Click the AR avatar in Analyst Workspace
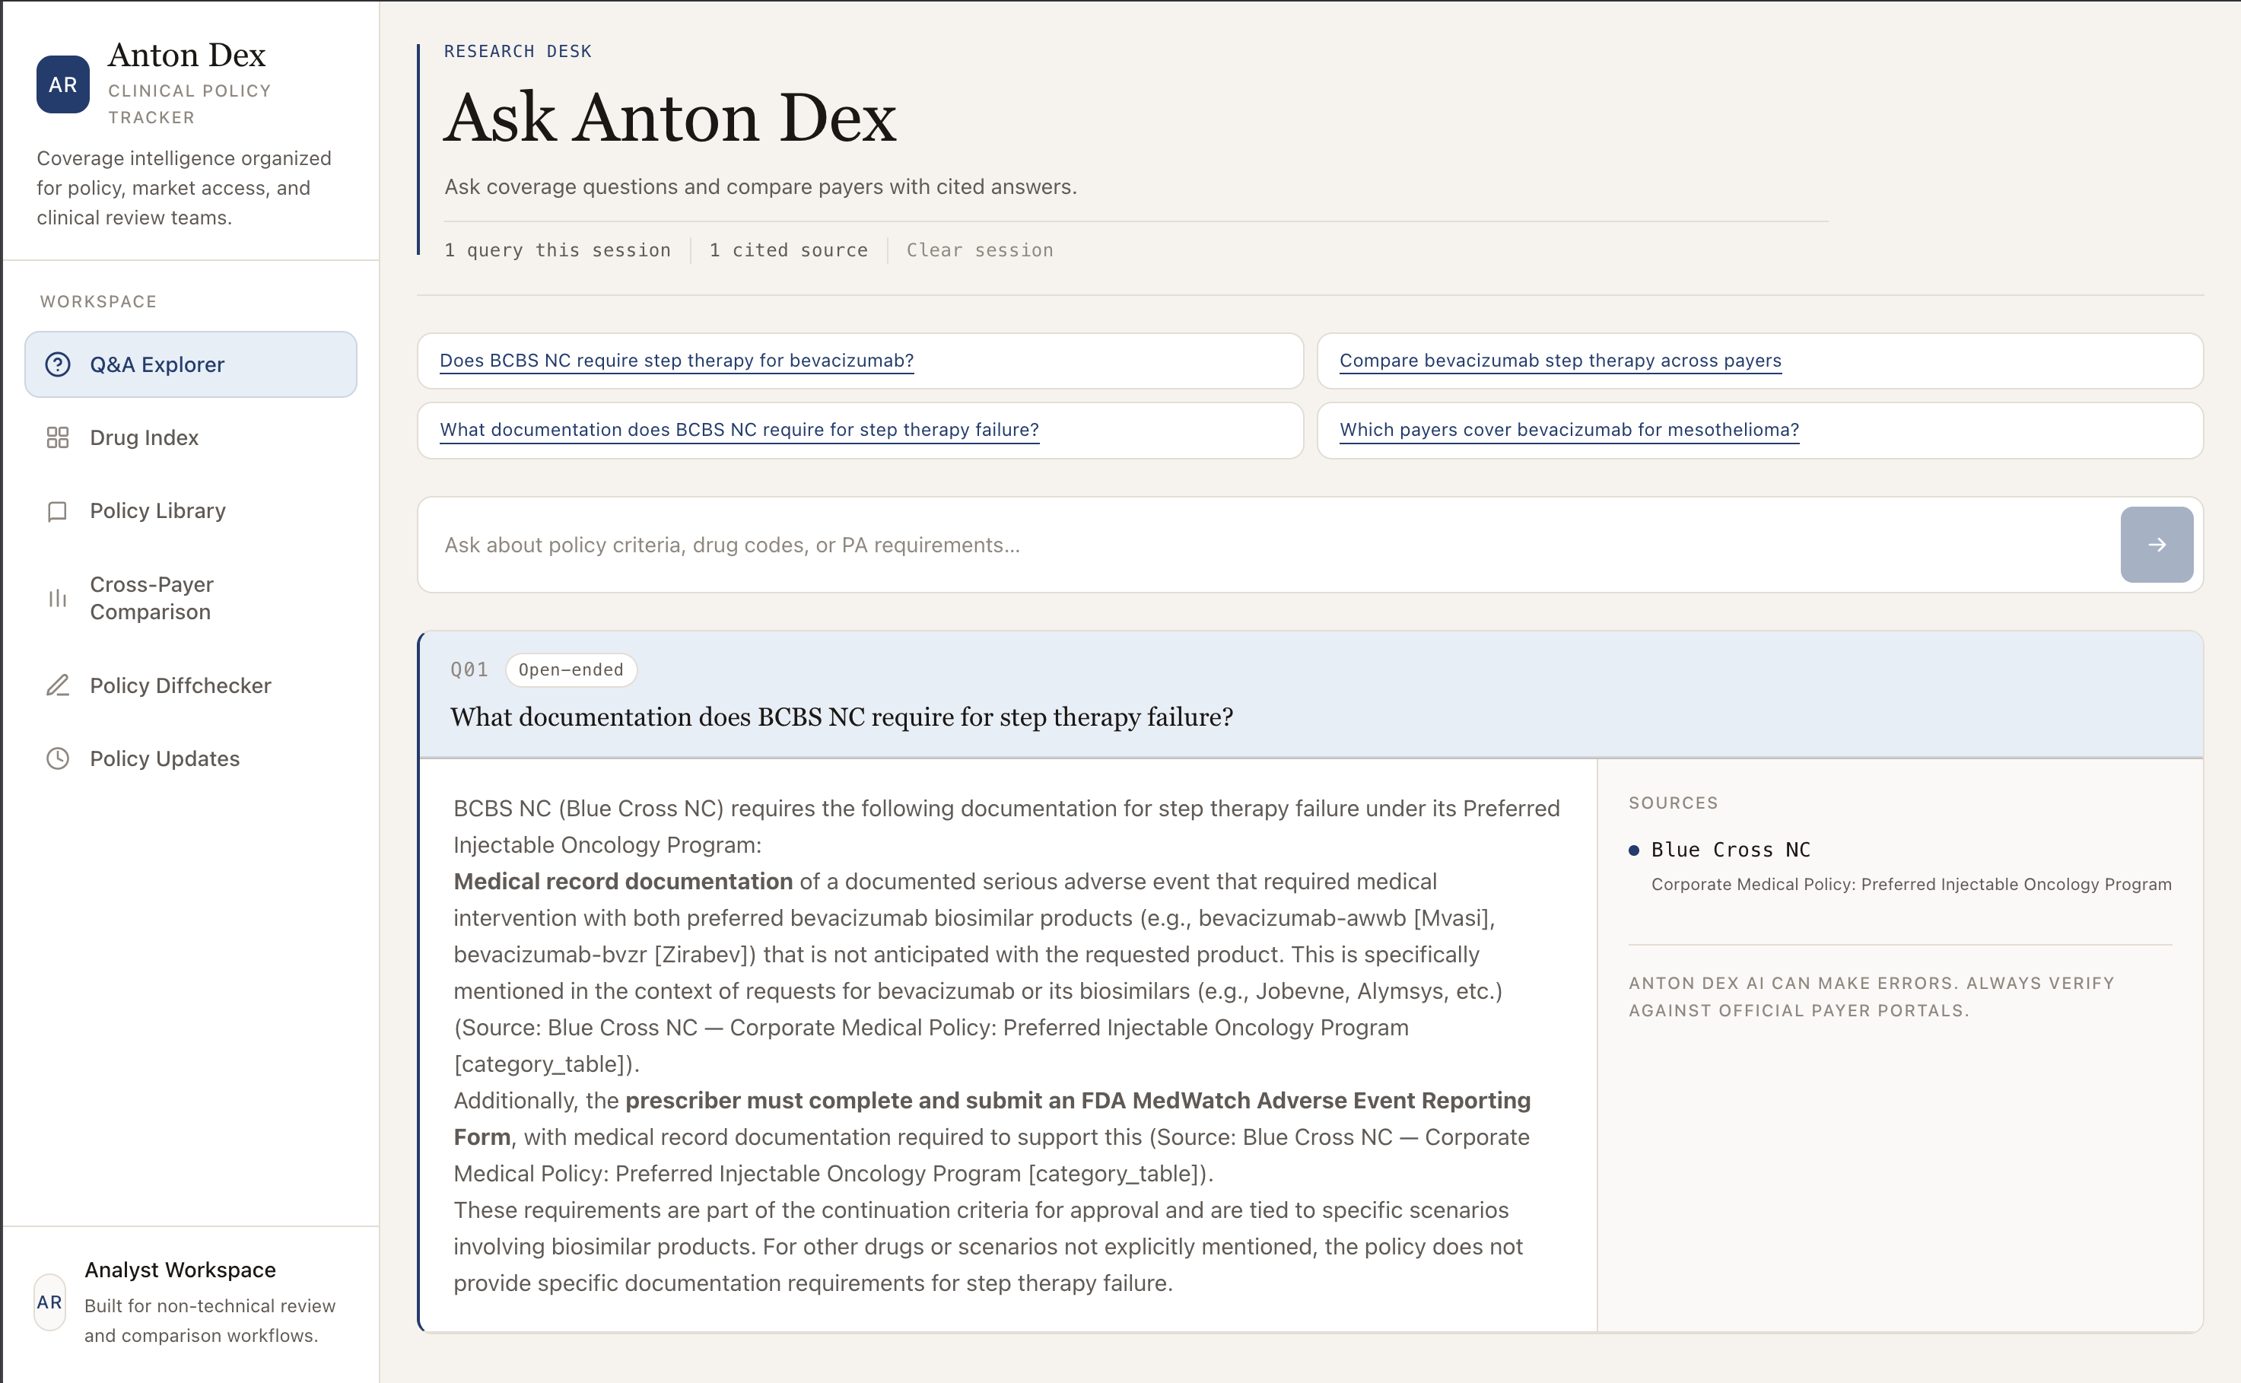The height and width of the screenshot is (1383, 2241). point(49,1302)
